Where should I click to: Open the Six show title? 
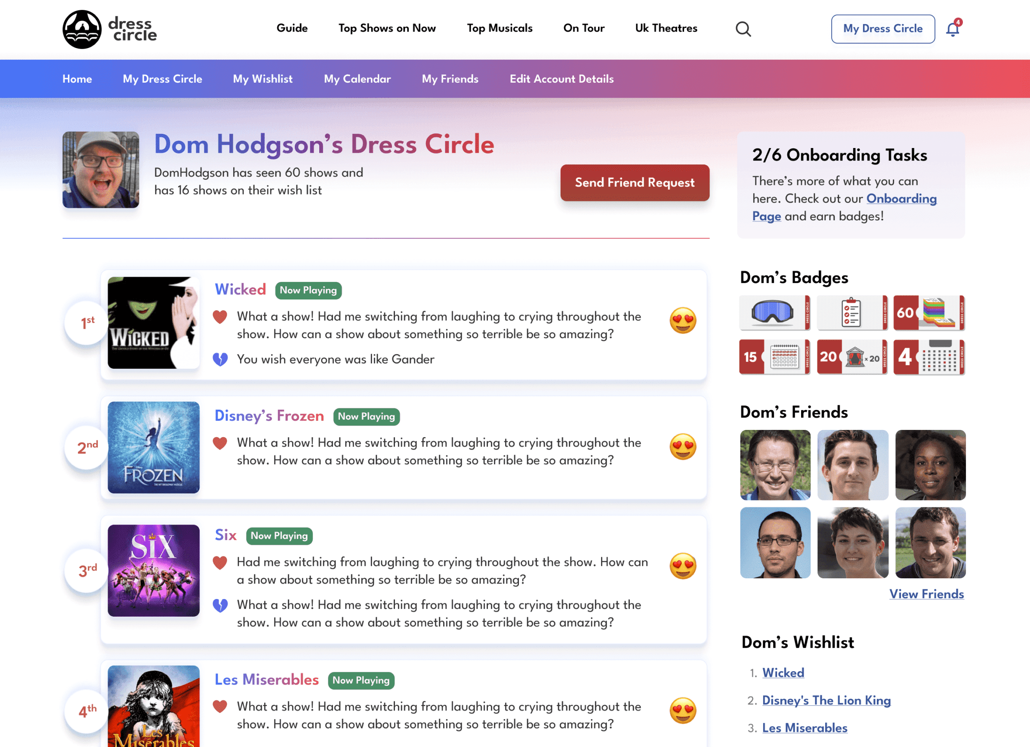226,535
